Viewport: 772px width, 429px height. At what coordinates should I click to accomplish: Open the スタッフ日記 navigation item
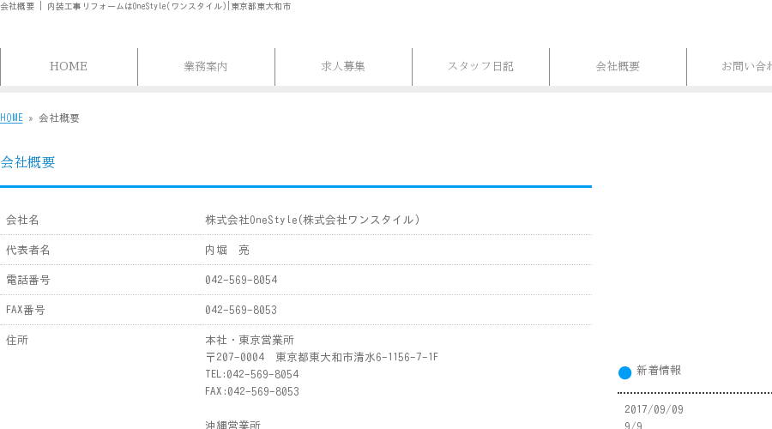pos(480,66)
